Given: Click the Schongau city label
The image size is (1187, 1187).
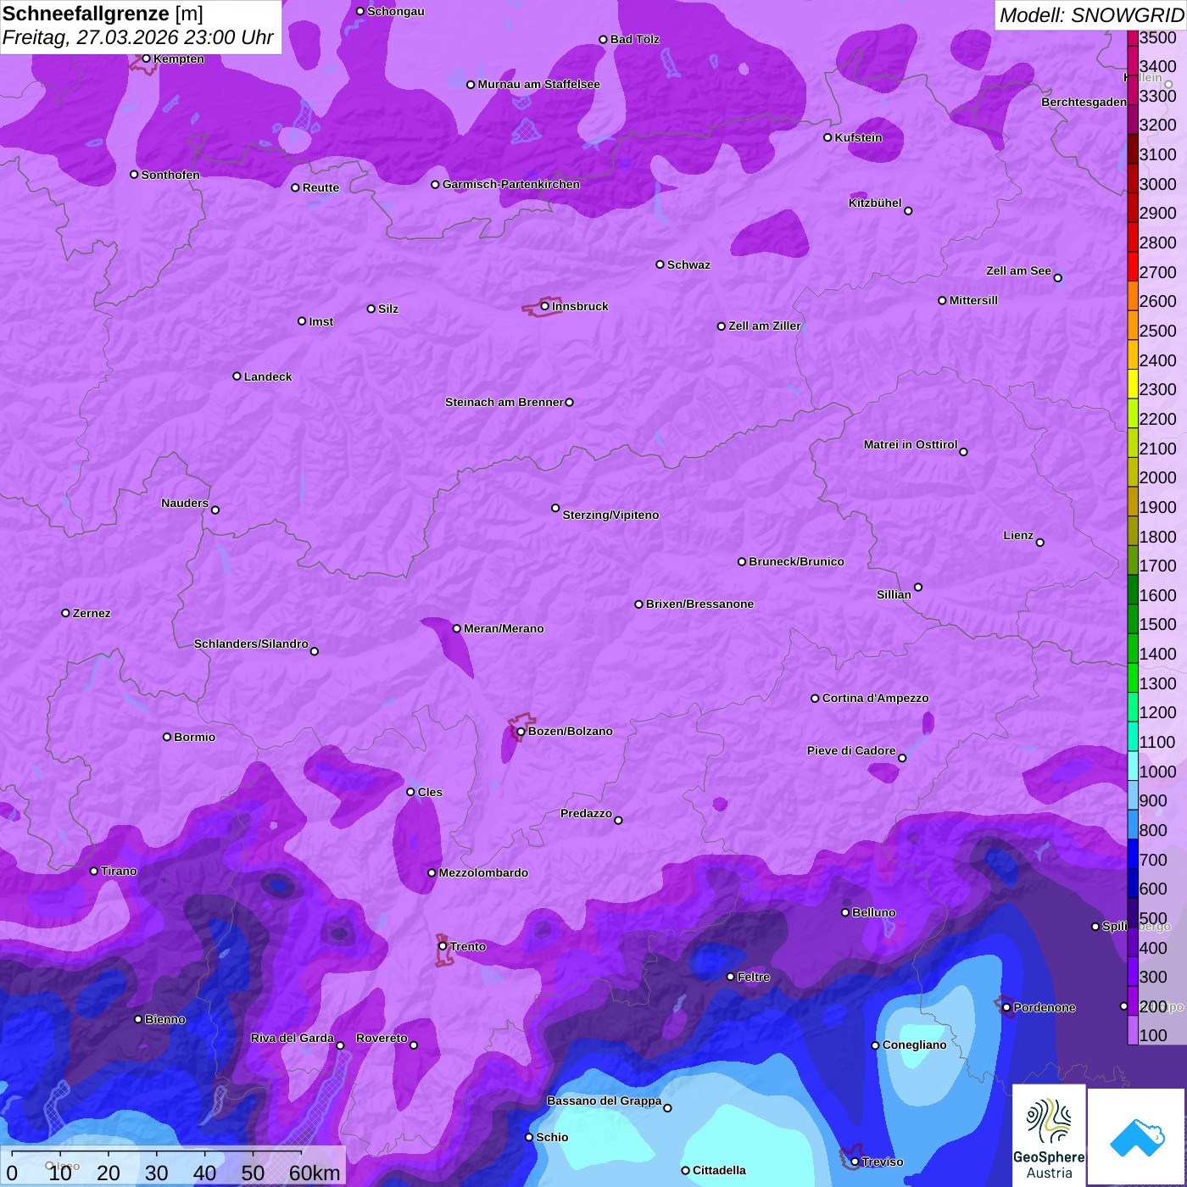Looking at the screenshot, I should click(x=396, y=11).
